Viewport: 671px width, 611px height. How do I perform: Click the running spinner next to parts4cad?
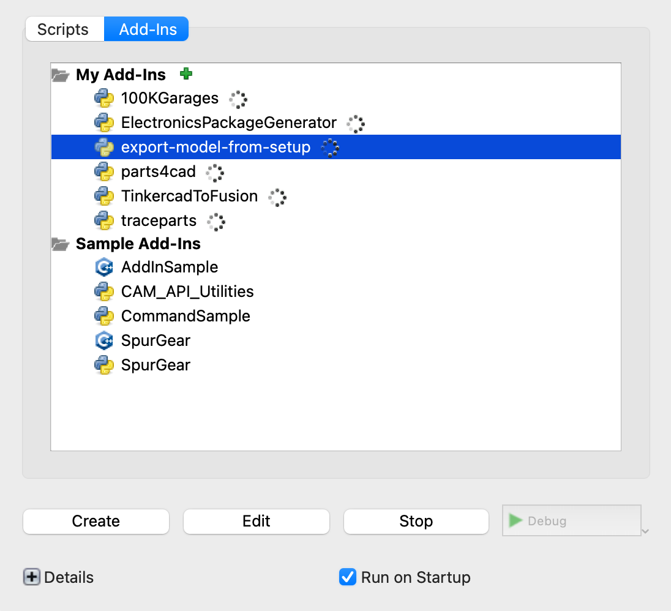pyautogui.click(x=215, y=173)
